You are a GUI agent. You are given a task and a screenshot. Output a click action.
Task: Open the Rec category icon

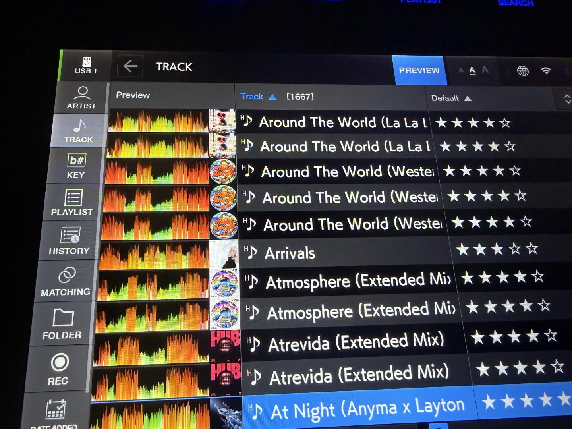pos(59,369)
